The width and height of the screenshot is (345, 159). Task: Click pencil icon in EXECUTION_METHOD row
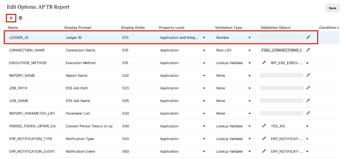264,63
